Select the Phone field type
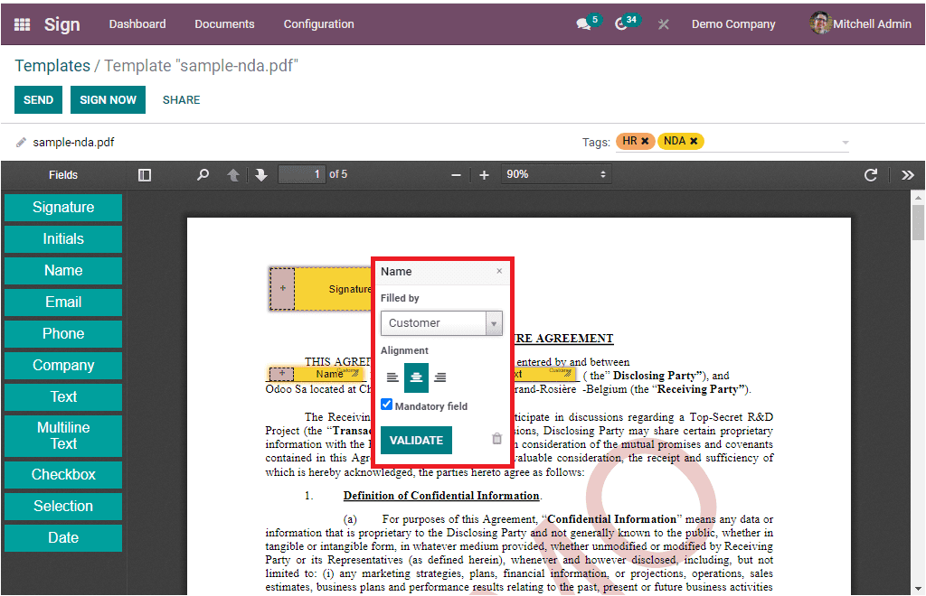This screenshot has width=926, height=596. click(x=63, y=333)
